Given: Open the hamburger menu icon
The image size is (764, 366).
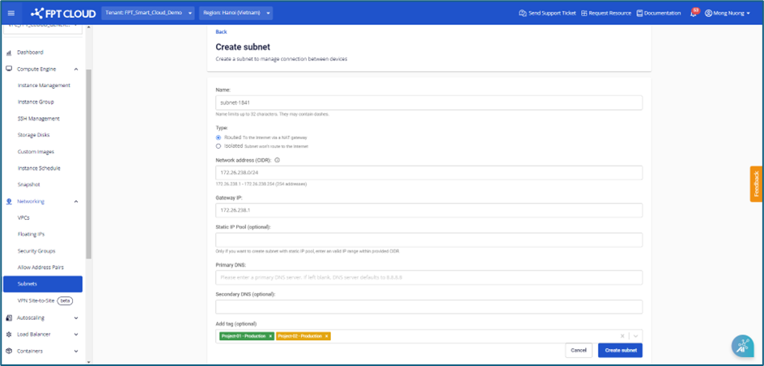Looking at the screenshot, I should coord(11,13).
